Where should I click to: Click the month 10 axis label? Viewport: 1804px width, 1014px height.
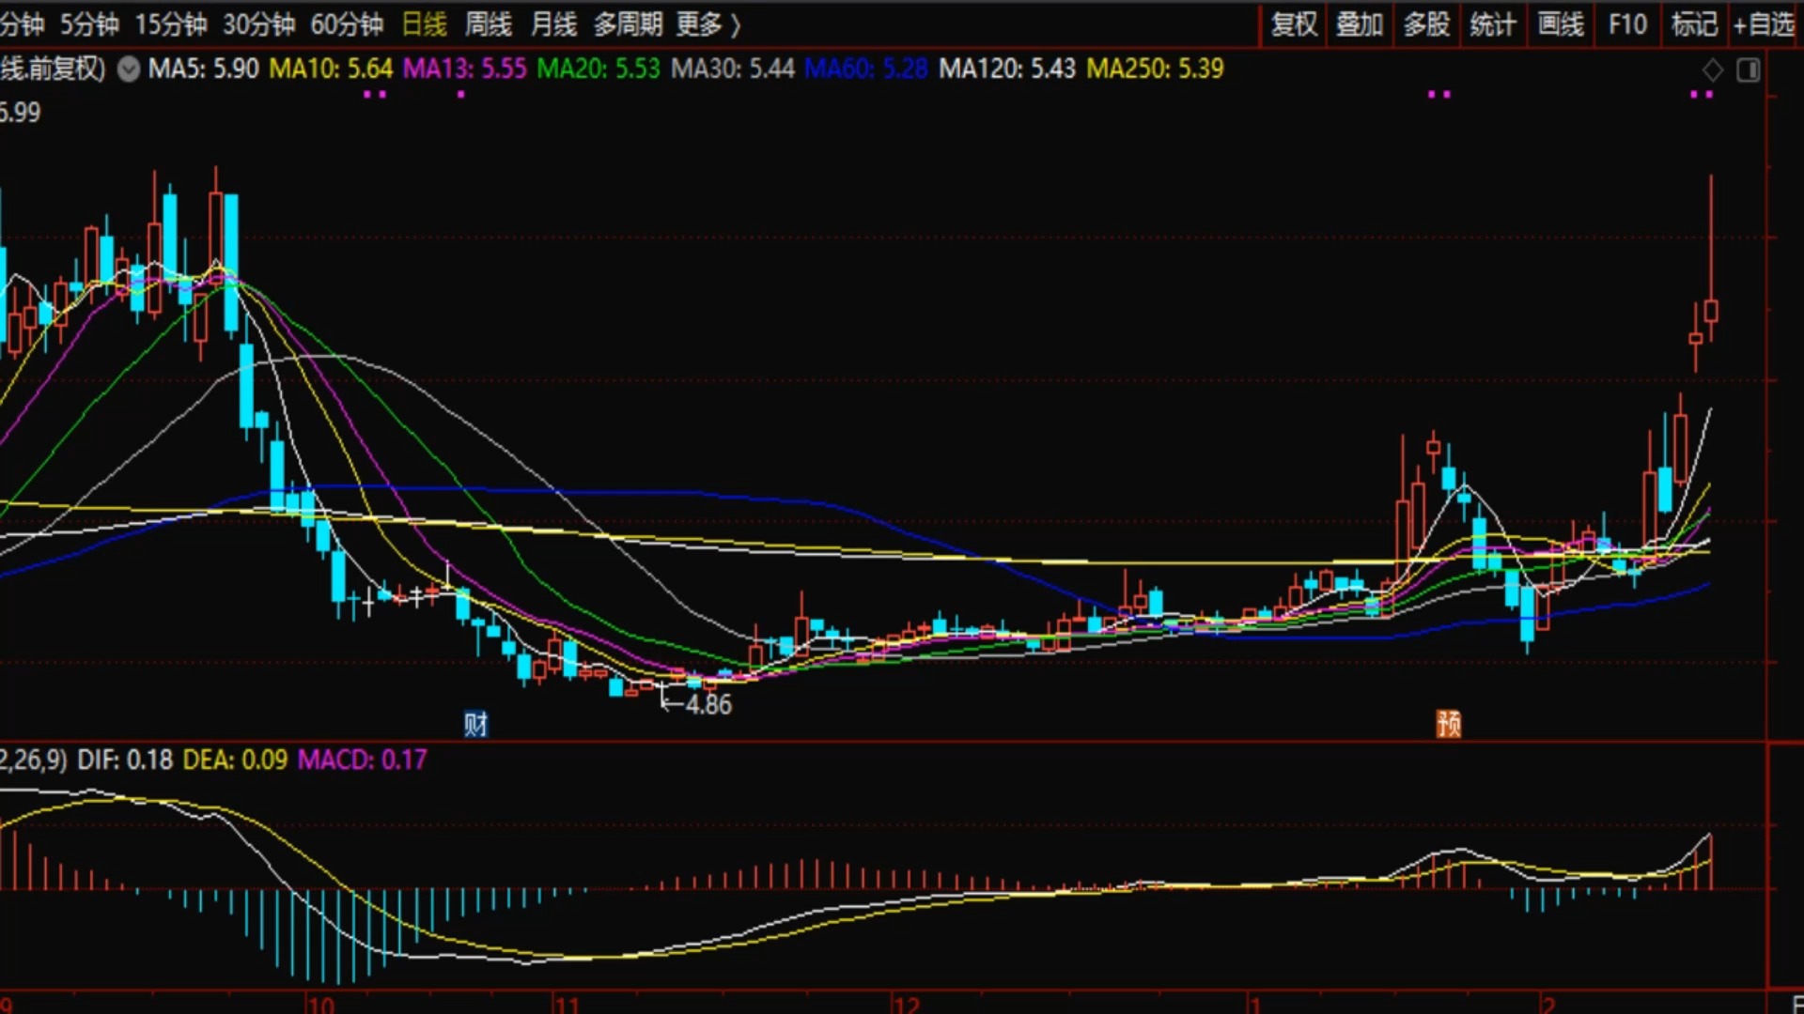point(320,1005)
